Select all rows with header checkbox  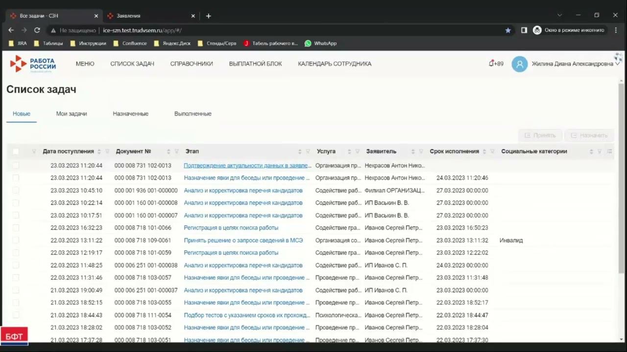(x=16, y=152)
